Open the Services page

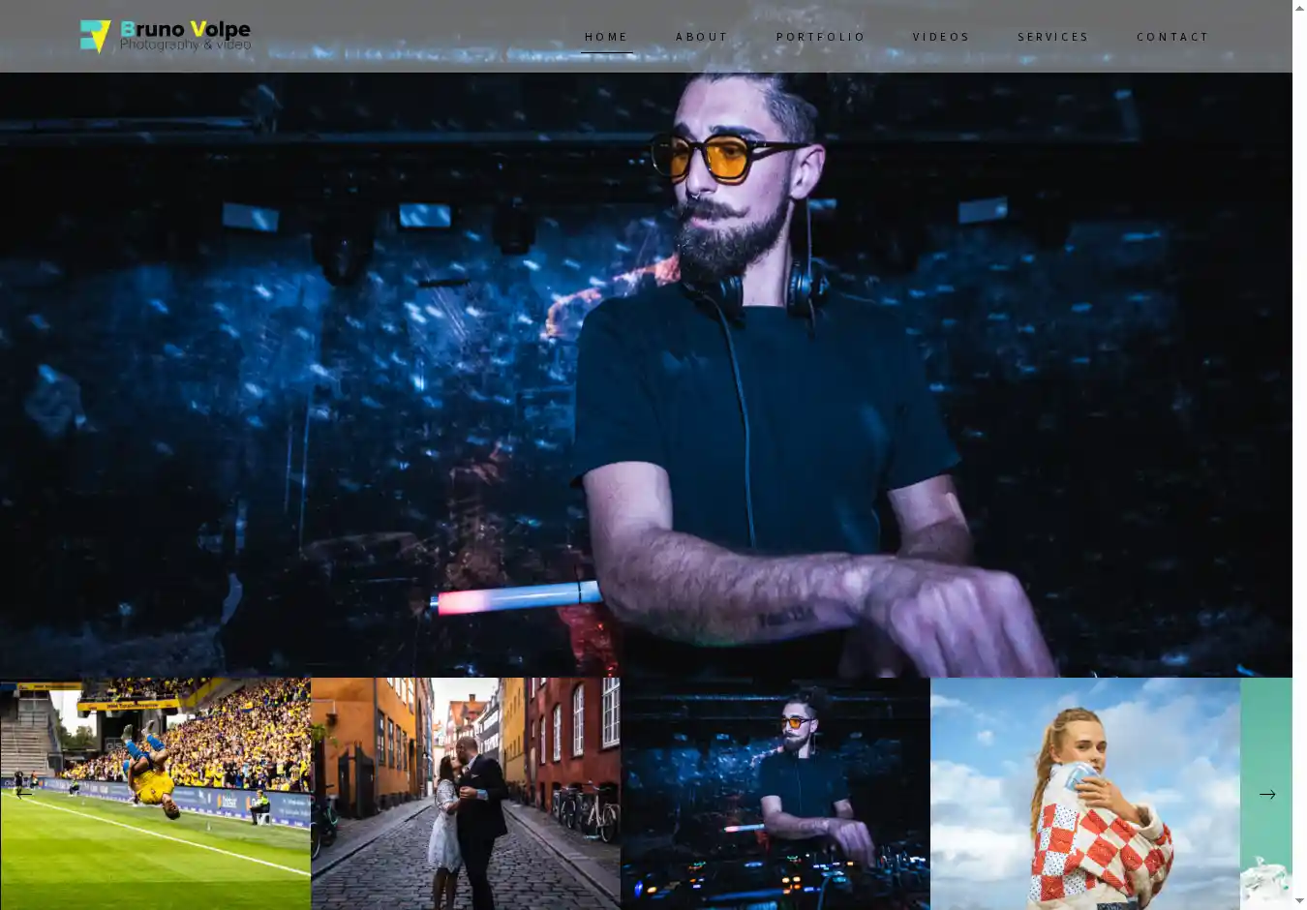pyautogui.click(x=1052, y=37)
